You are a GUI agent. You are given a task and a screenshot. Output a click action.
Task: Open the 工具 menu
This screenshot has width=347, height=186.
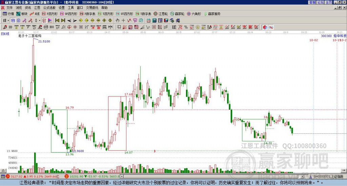point(71,8)
